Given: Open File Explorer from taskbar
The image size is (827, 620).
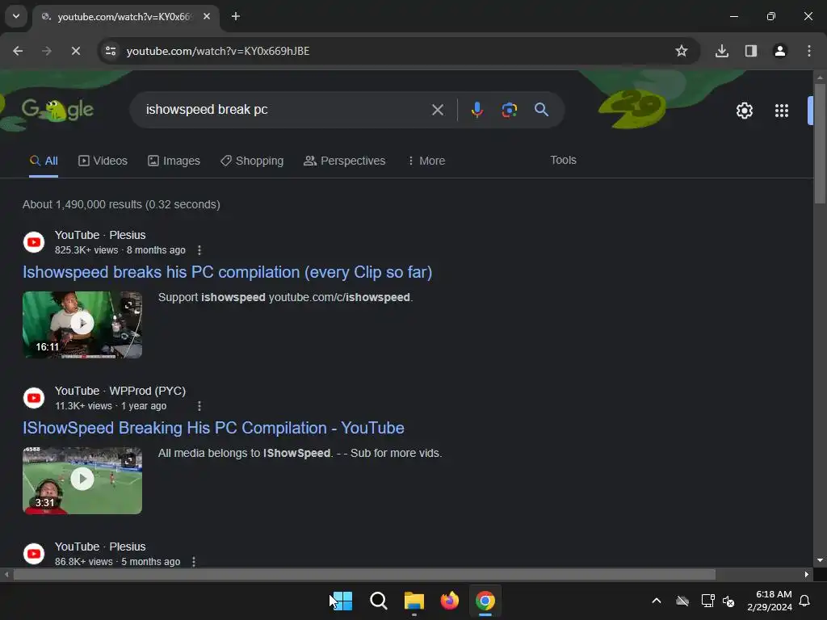Looking at the screenshot, I should [414, 601].
